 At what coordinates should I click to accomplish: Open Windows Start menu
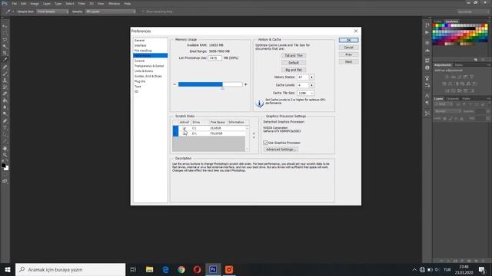pos(8,269)
